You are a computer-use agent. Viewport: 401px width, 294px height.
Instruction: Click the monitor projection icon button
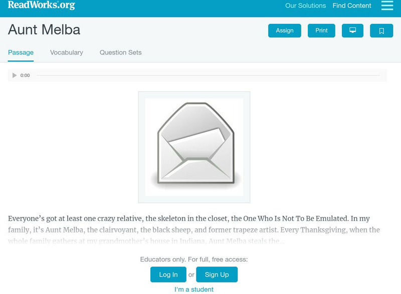[353, 30]
